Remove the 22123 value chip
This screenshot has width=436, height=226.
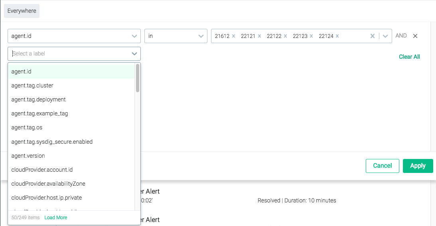point(311,36)
